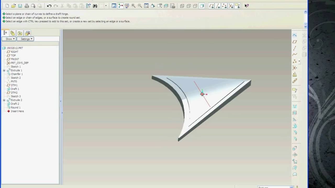
Task: Switch to Wireframe display mode
Action: tap(182, 6)
